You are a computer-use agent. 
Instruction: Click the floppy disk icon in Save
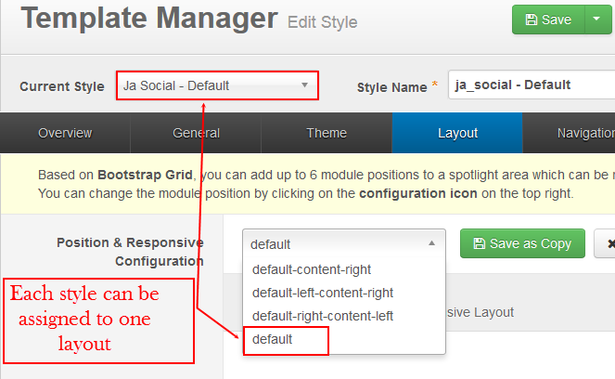(x=532, y=20)
